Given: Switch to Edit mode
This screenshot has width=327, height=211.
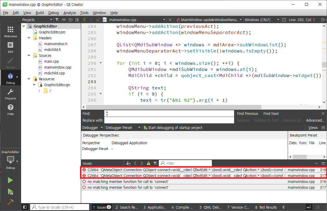Looking at the screenshot, I should [11, 47].
